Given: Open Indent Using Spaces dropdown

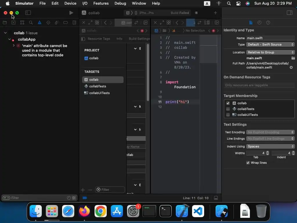Looking at the screenshot, I should click(271, 146).
